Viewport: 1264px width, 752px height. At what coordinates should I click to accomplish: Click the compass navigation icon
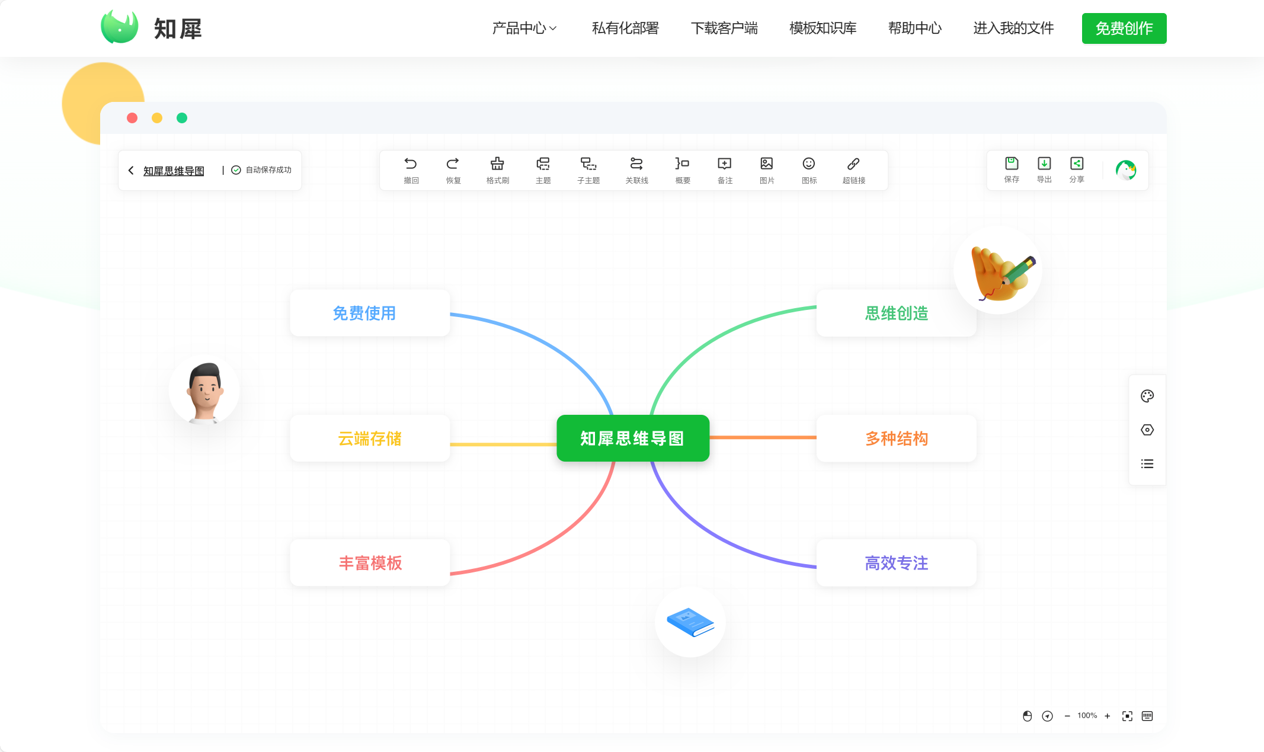(1048, 716)
